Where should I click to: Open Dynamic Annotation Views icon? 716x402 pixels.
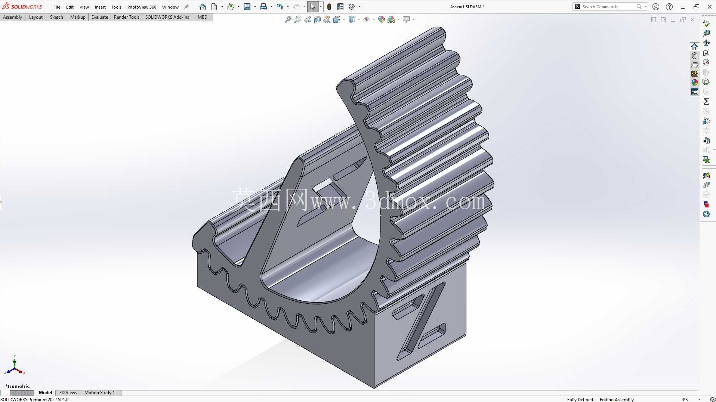(x=327, y=19)
